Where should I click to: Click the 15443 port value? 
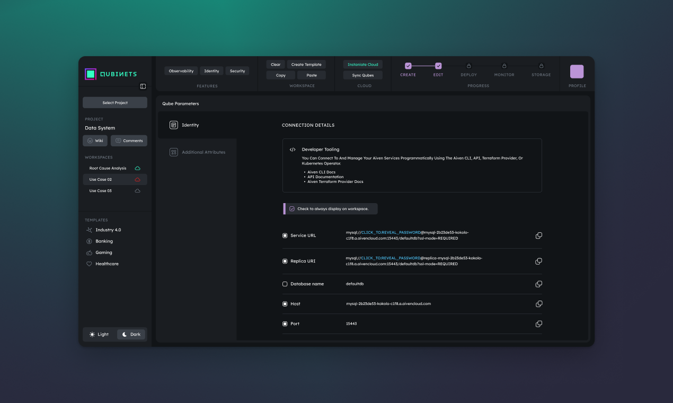click(x=351, y=324)
